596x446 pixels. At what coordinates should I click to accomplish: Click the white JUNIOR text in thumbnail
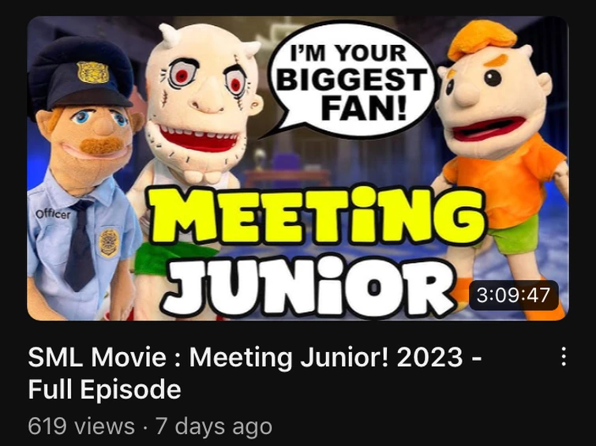308,285
